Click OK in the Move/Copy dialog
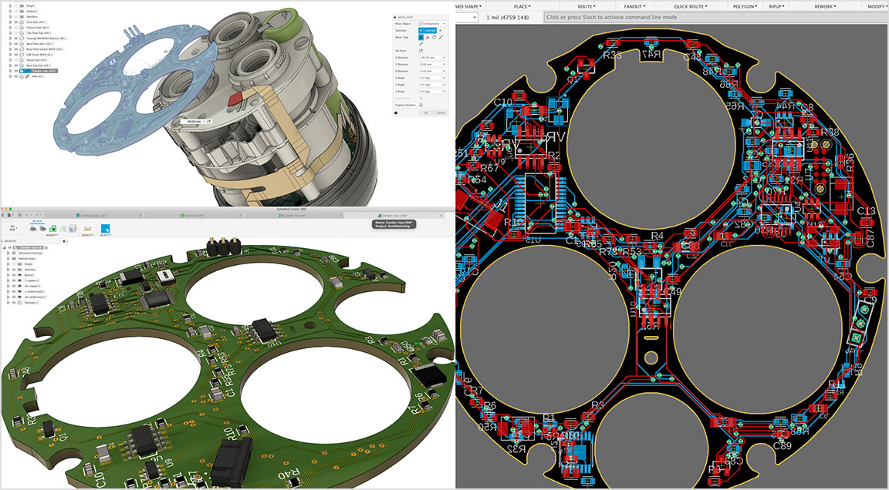 (x=426, y=112)
